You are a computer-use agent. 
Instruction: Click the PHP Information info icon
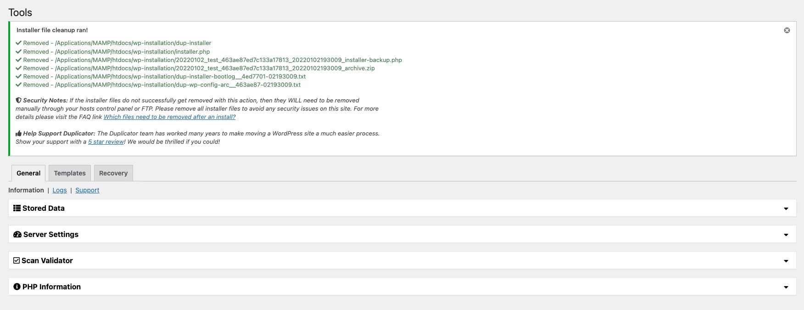point(17,287)
